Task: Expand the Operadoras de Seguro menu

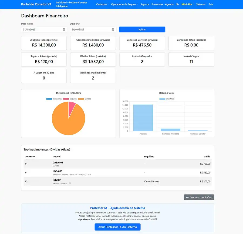Action: (x=124, y=4)
